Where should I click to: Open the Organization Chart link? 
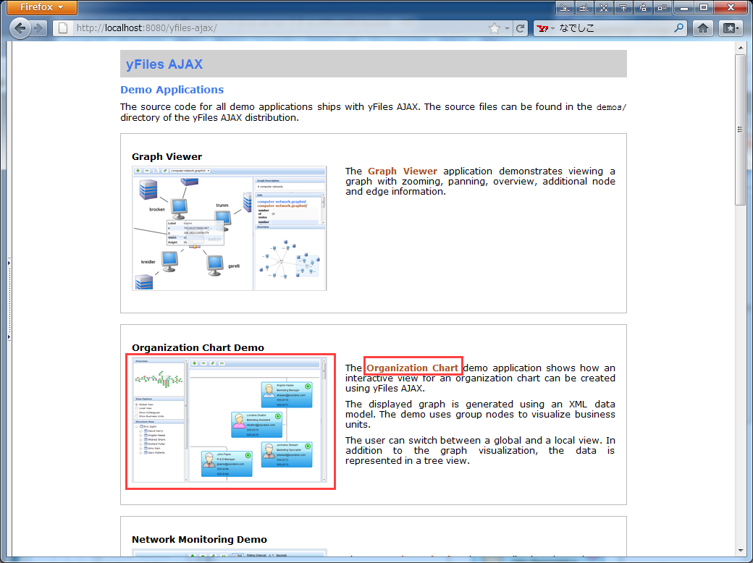[412, 368]
